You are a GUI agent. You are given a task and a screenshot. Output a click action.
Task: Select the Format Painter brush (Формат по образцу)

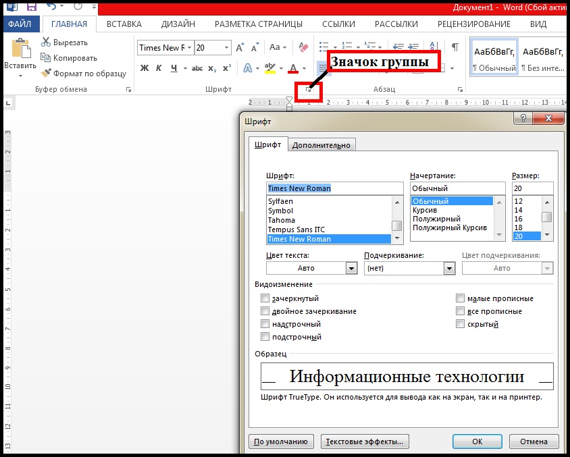click(46, 73)
